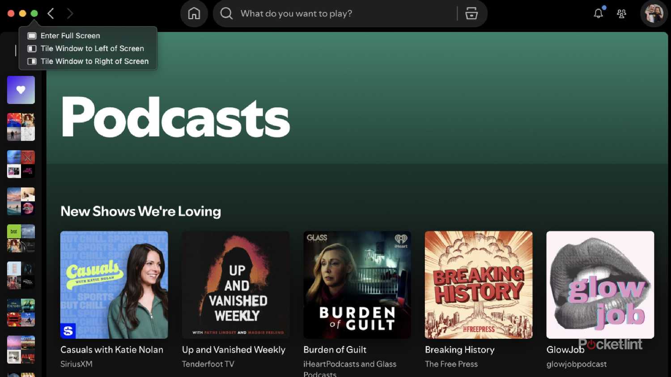
Task: Choose Tile Window to Left of Screen
Action: [x=92, y=49]
